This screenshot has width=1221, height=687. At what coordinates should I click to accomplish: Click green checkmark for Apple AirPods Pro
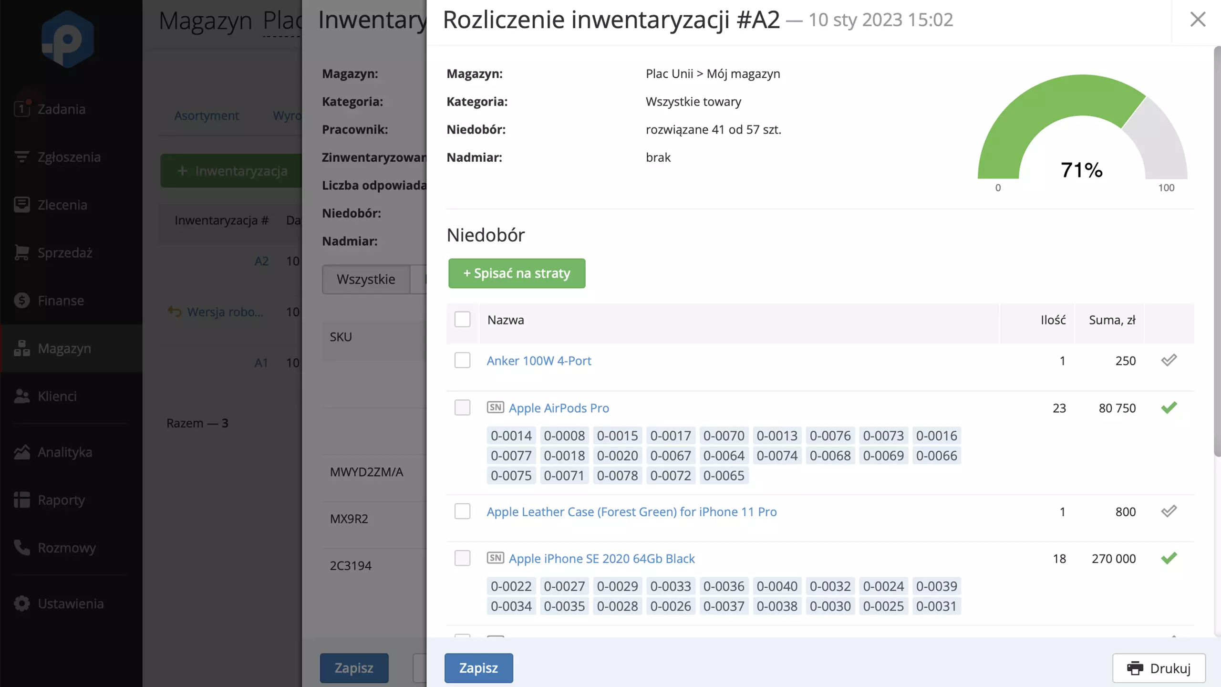pos(1169,407)
